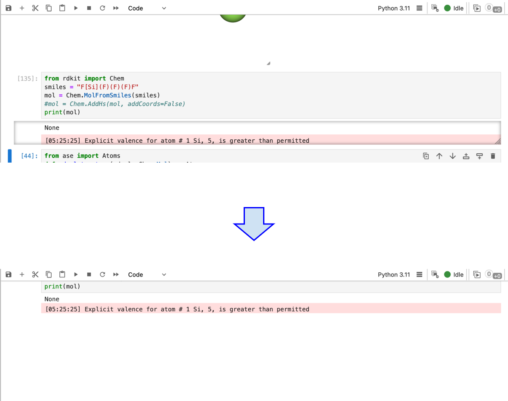Cut the cell using the upper toolbar scissors
The width and height of the screenshot is (508, 401).
pos(35,8)
